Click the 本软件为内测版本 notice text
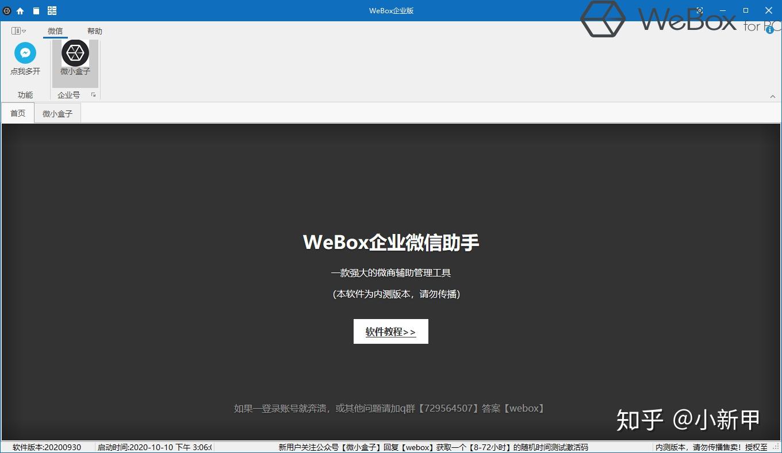The height and width of the screenshot is (453, 782). pos(396,294)
